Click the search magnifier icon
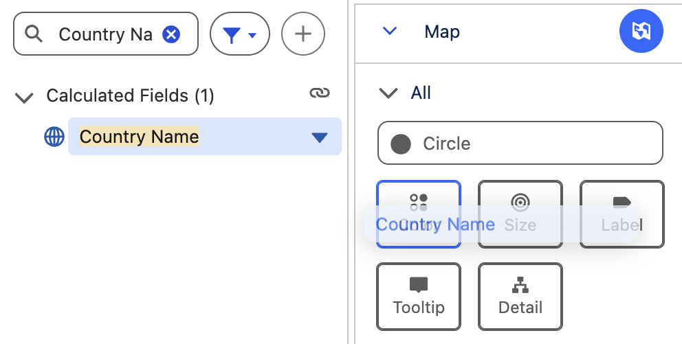 (34, 34)
